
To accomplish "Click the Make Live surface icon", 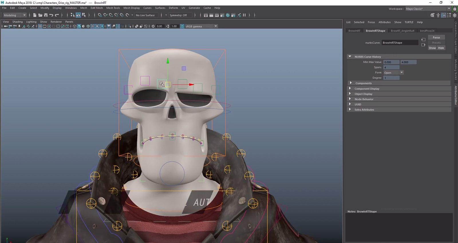I will pyautogui.click(x=127, y=15).
